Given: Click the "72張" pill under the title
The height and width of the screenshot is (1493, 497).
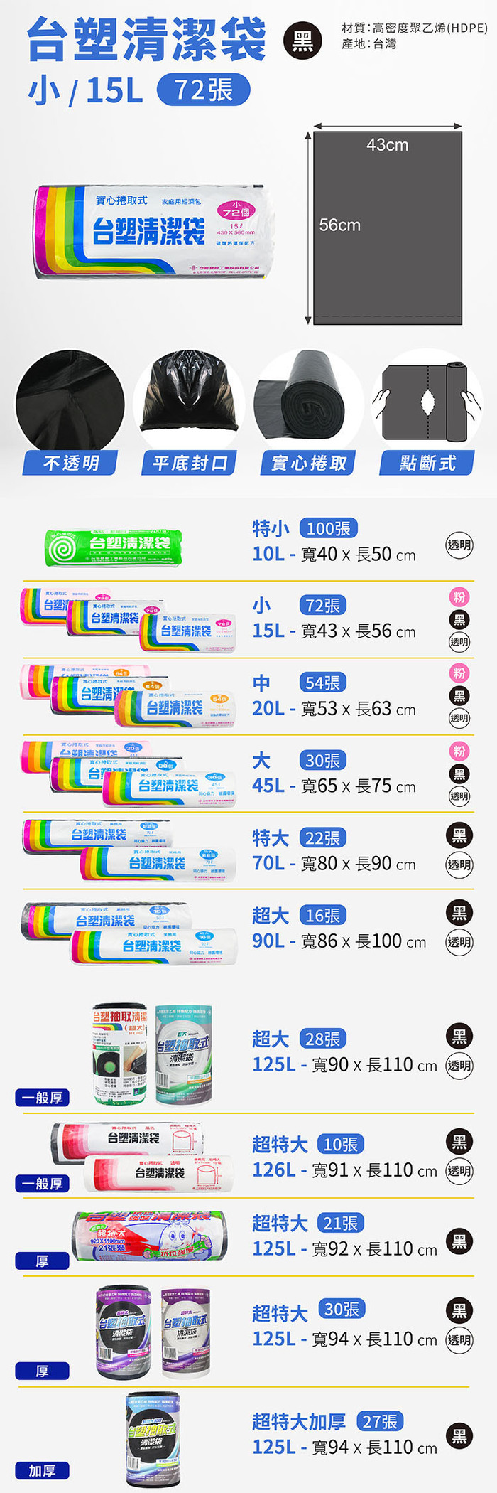Looking at the screenshot, I should [x=203, y=90].
